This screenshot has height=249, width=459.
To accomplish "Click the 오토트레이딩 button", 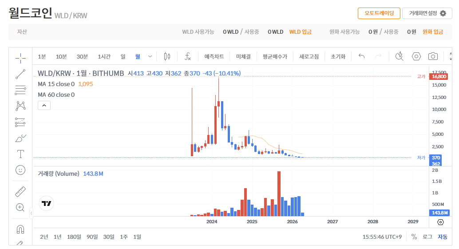I will [379, 13].
